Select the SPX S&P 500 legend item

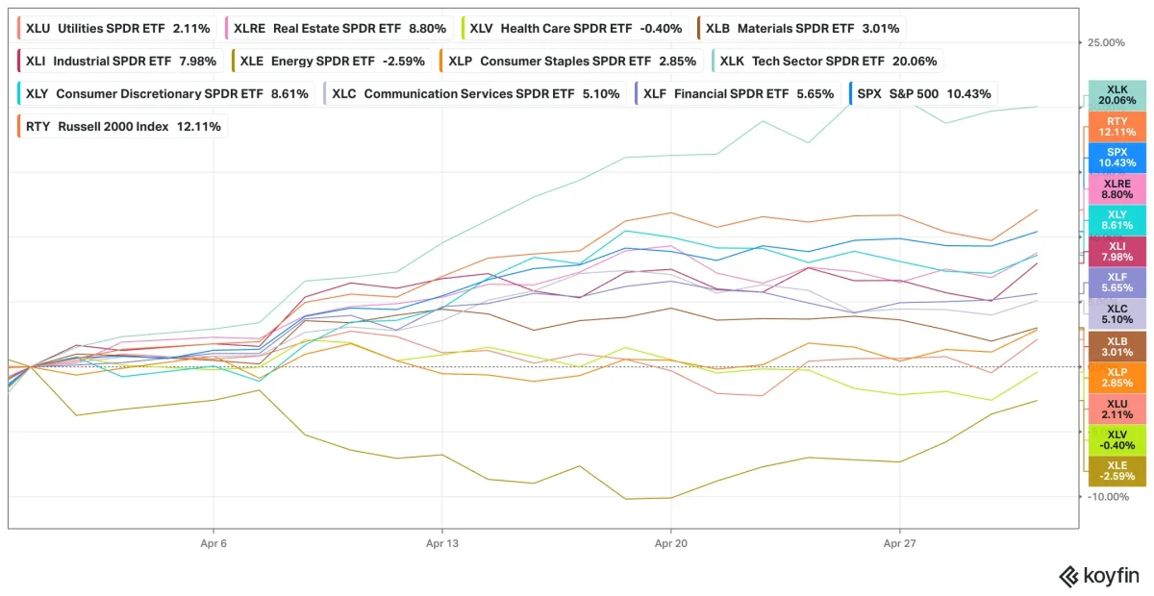pyautogui.click(x=923, y=93)
